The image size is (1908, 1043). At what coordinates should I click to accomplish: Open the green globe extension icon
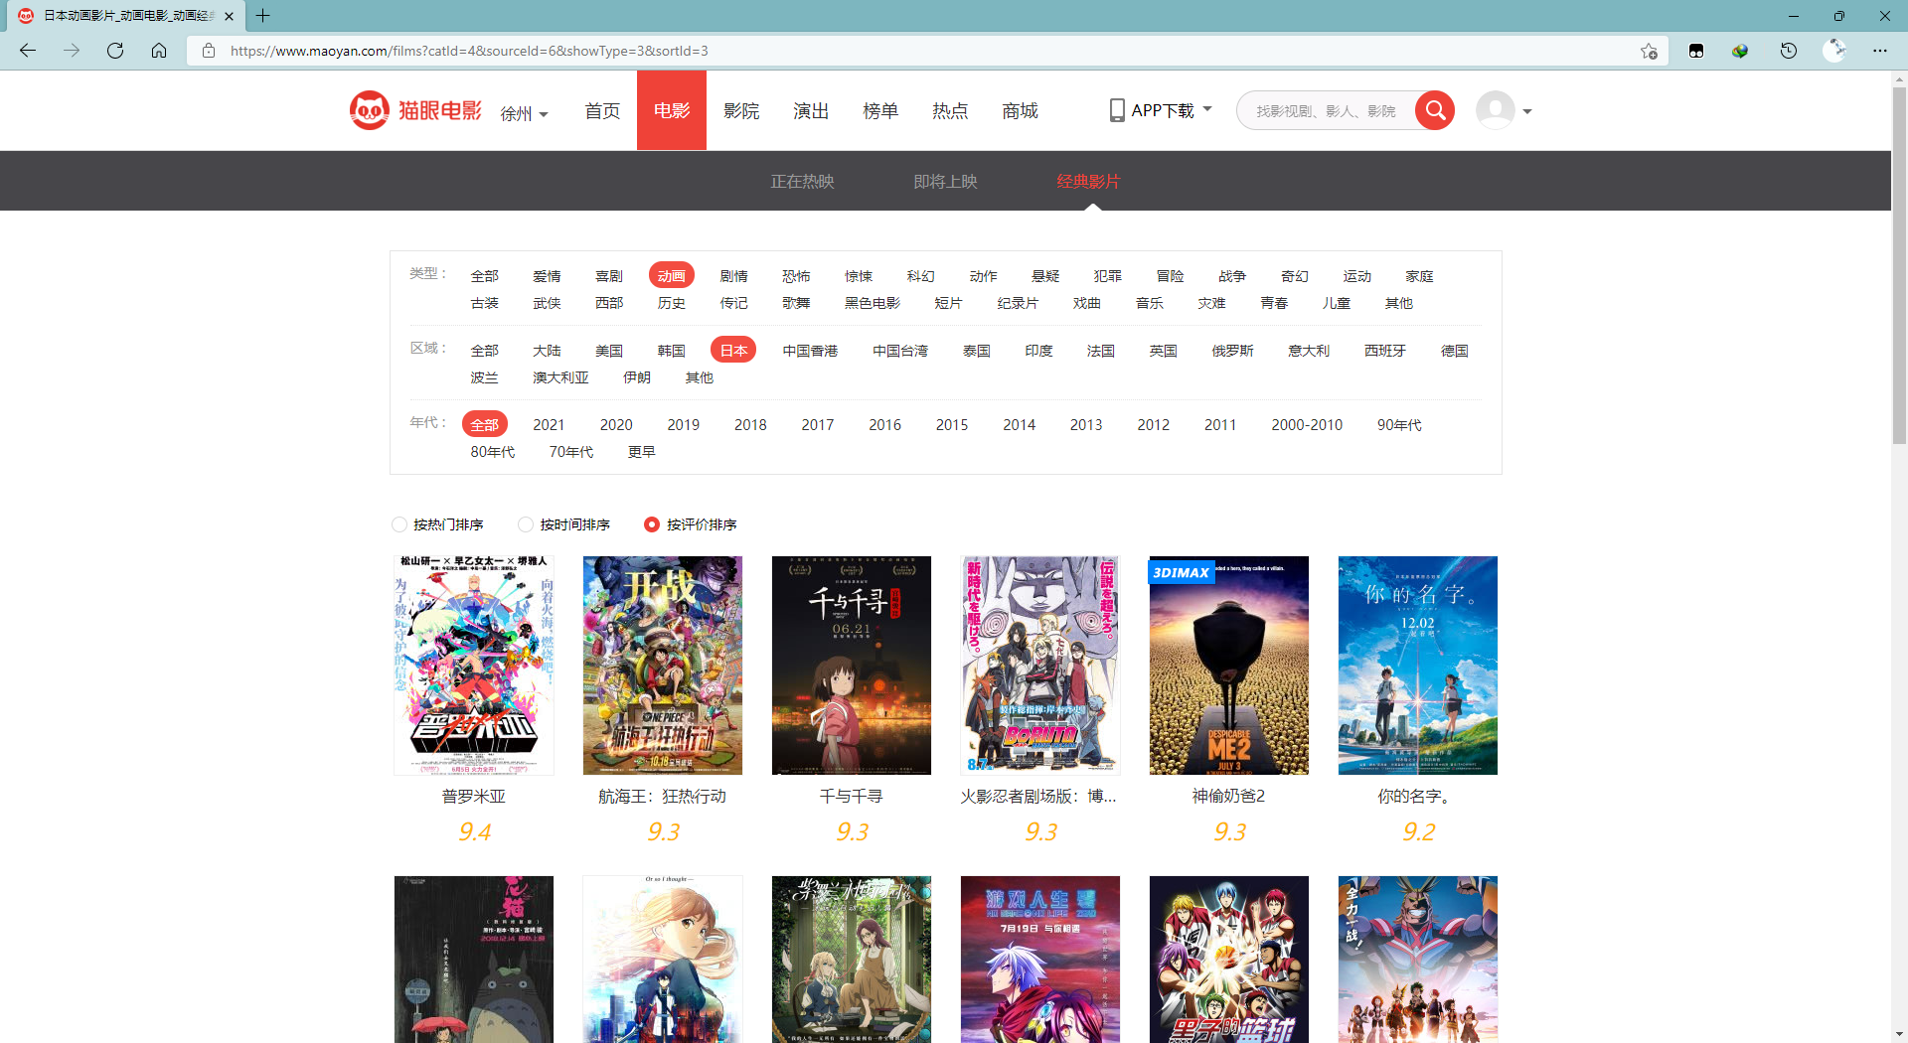coord(1740,51)
